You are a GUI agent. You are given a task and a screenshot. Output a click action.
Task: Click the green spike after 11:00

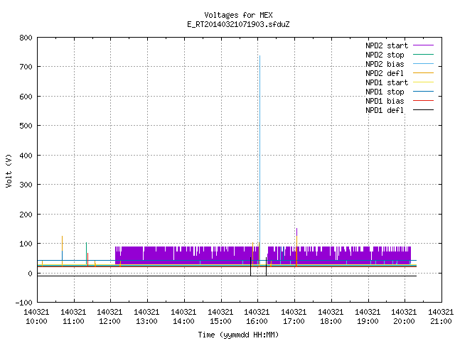tap(86, 252)
